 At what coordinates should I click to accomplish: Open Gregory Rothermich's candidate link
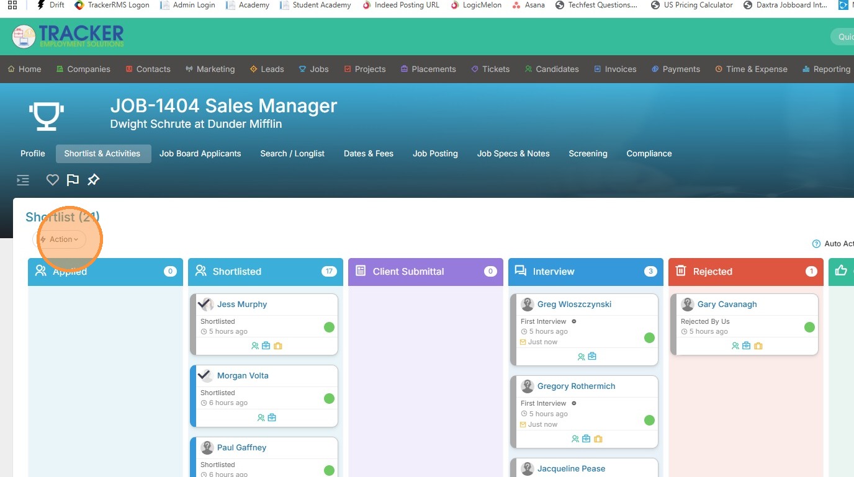(577, 386)
